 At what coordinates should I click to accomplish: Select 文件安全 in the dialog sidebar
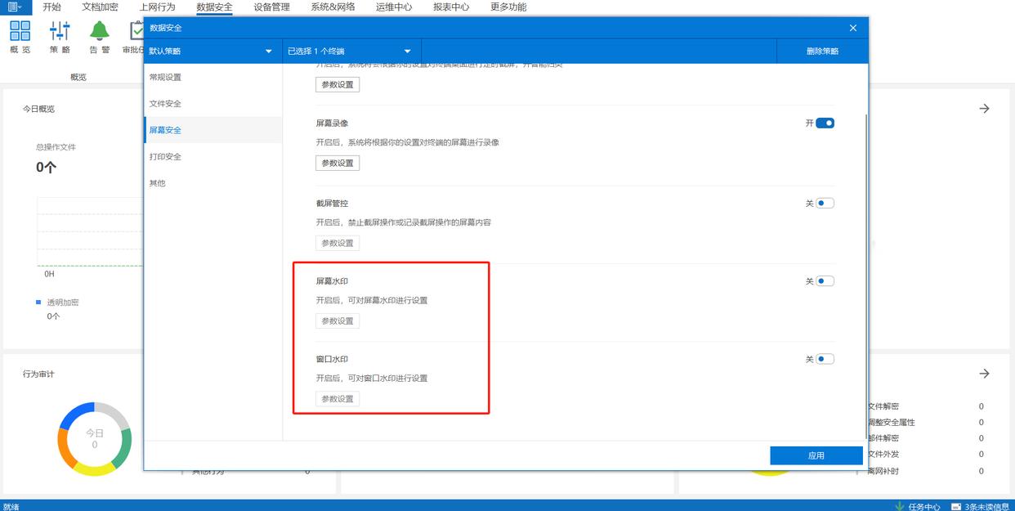[x=212, y=104]
